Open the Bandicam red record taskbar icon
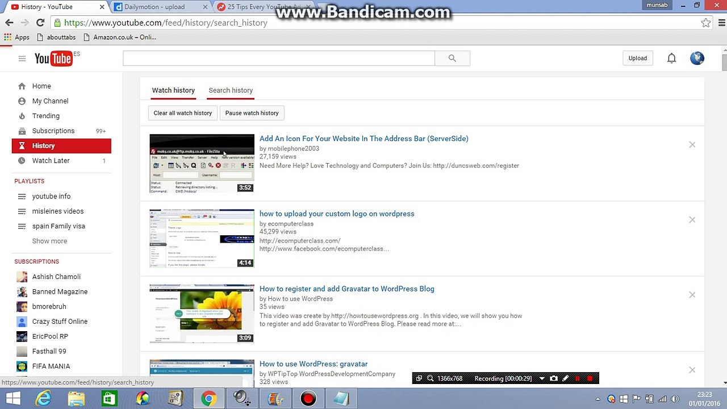 [308, 399]
